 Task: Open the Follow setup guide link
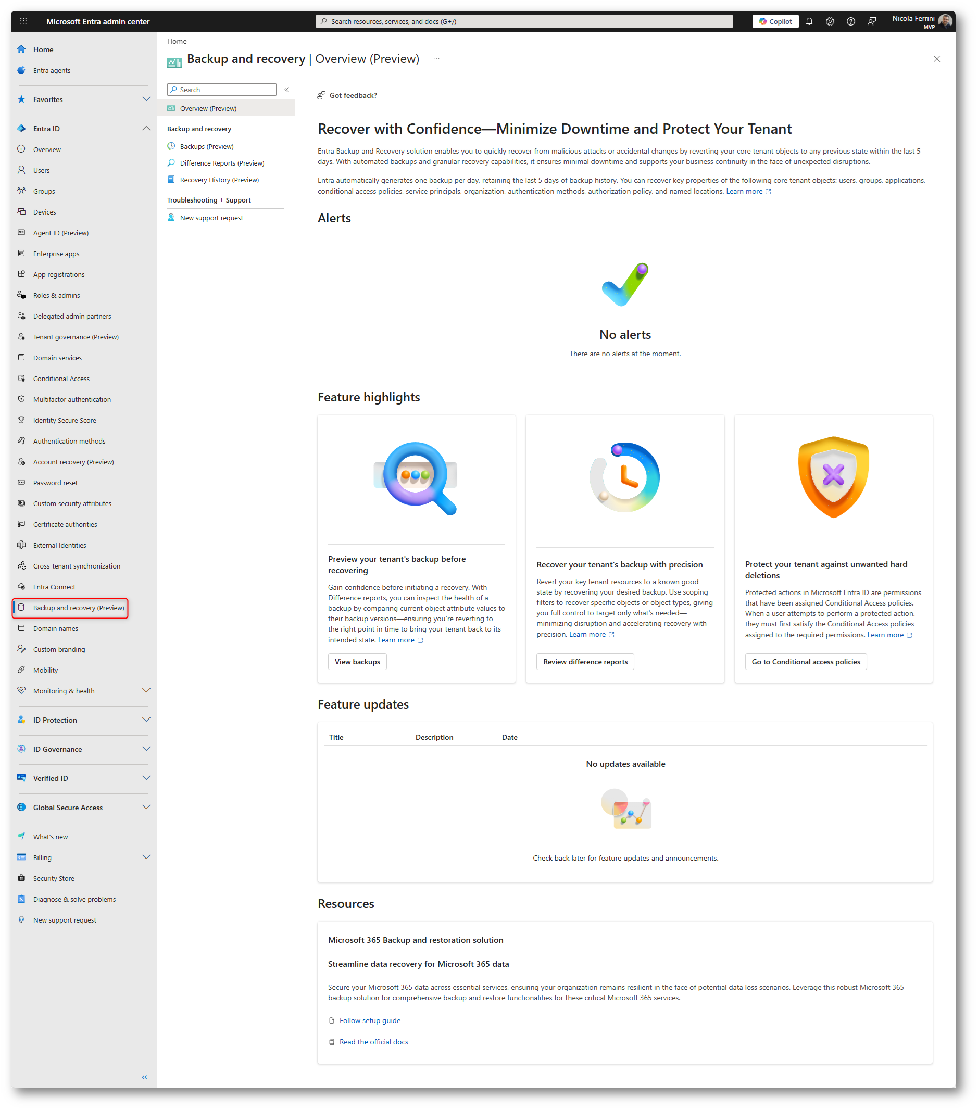click(x=369, y=1020)
